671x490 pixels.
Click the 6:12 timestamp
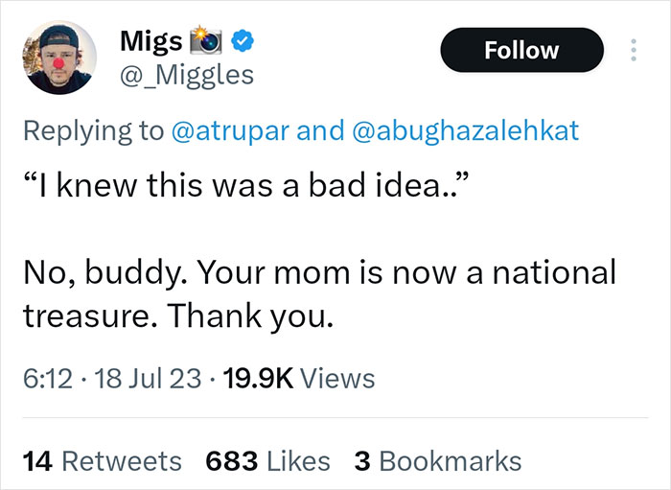pyautogui.click(x=44, y=380)
